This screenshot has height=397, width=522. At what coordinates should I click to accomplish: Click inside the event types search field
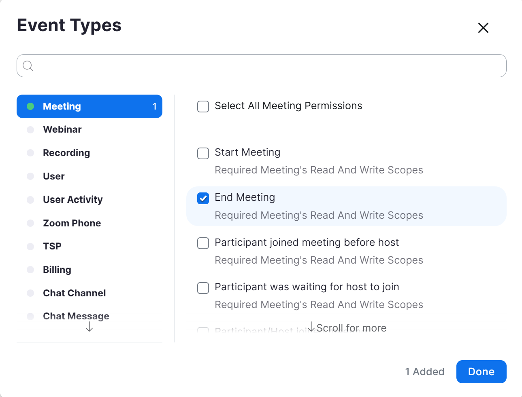[267, 65]
